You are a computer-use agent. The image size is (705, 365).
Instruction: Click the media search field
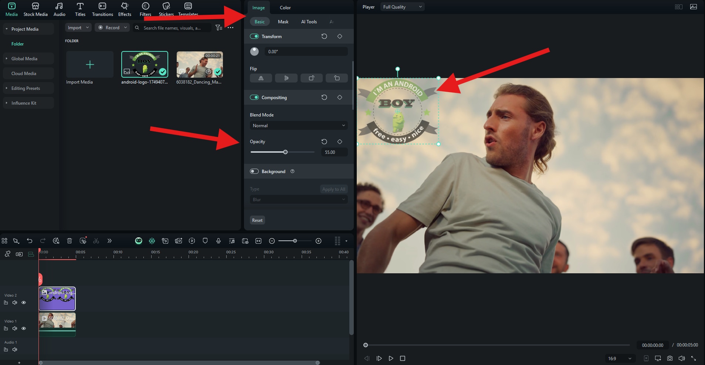[172, 28]
